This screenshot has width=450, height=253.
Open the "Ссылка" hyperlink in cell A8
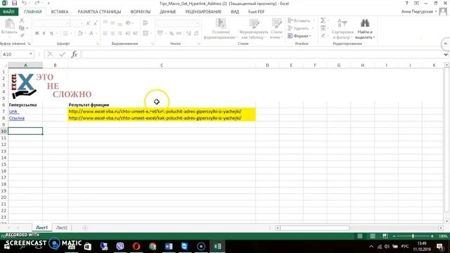(x=17, y=118)
